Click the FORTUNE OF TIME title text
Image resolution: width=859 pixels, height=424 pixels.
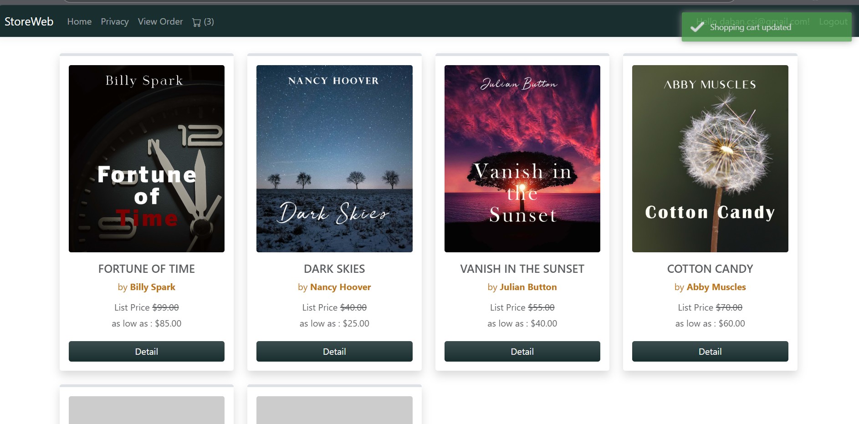click(147, 269)
